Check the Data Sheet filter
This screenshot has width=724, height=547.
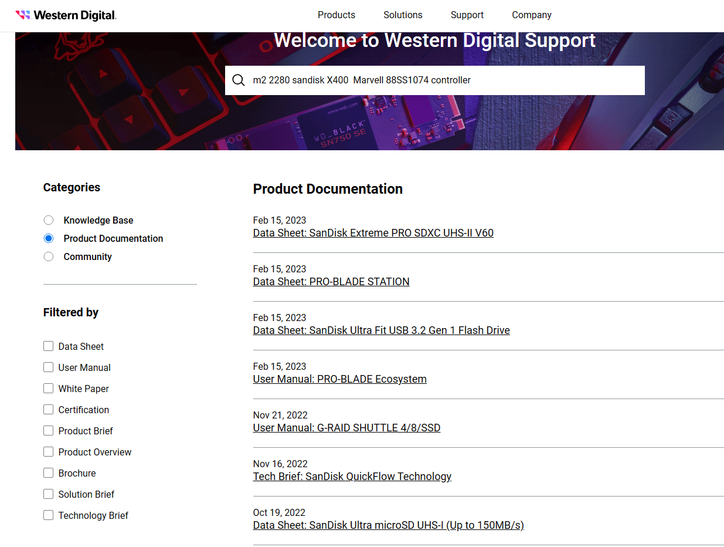click(x=49, y=346)
